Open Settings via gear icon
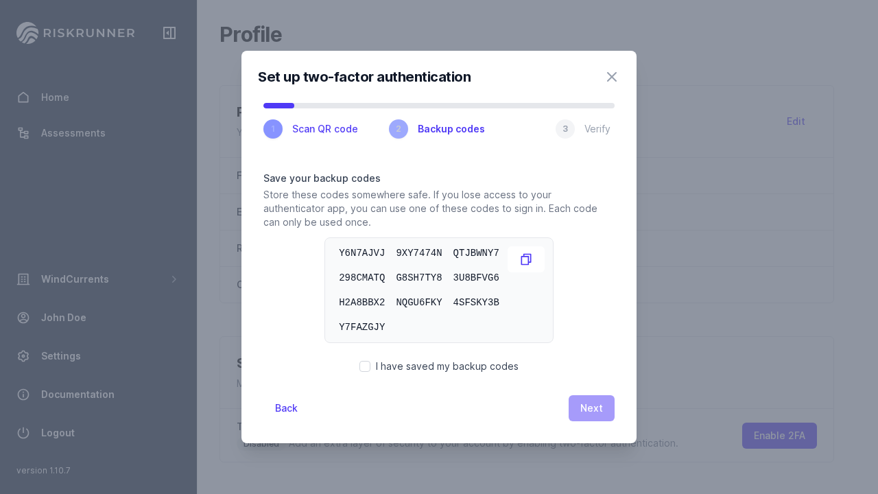This screenshot has width=878, height=494. click(x=23, y=356)
